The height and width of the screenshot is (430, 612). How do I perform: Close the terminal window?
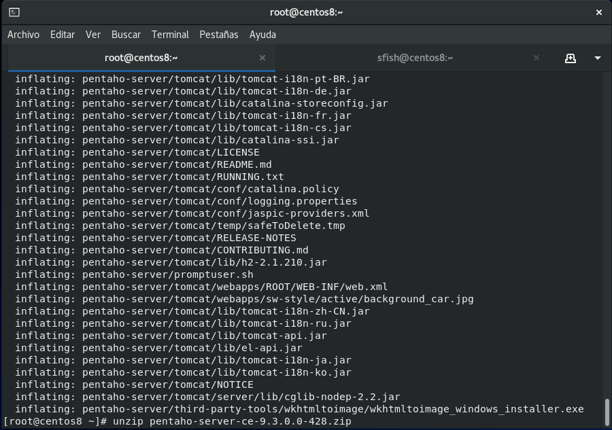pos(598,12)
